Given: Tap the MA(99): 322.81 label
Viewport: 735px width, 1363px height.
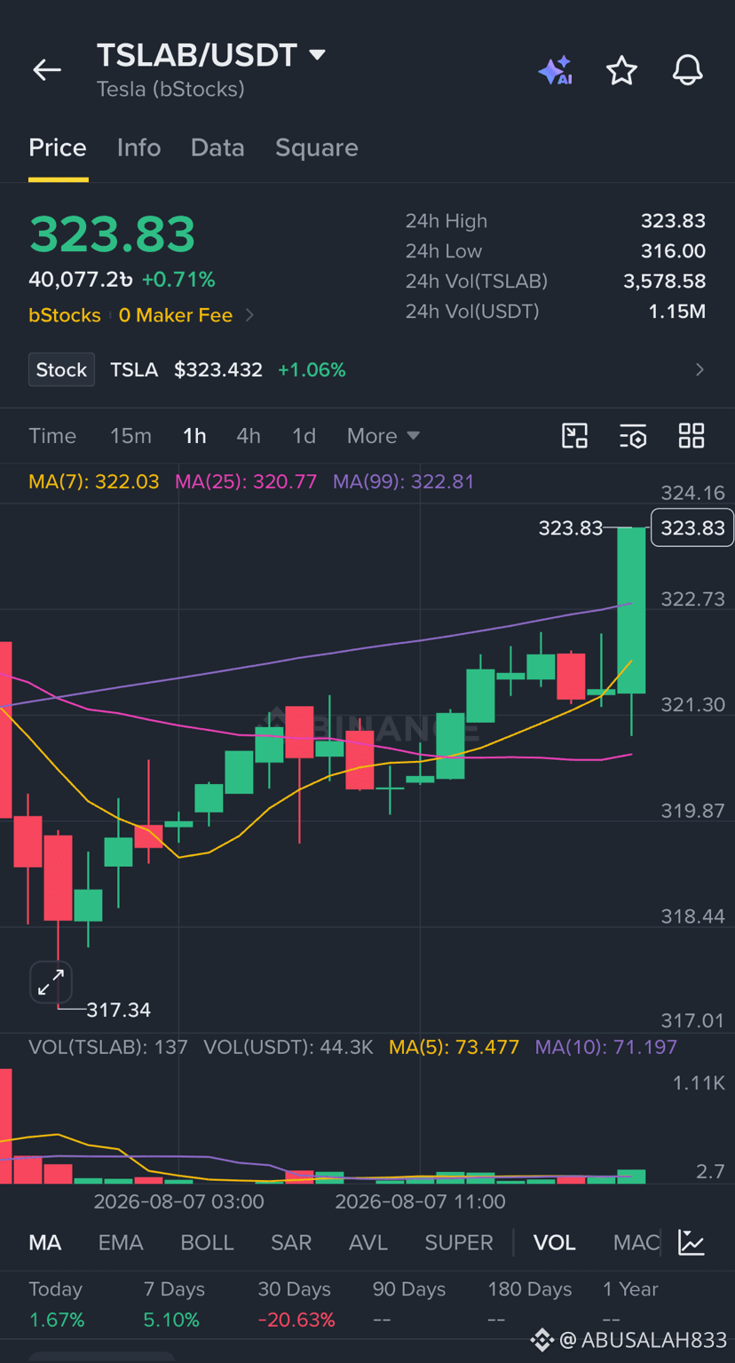Looking at the screenshot, I should (x=404, y=481).
